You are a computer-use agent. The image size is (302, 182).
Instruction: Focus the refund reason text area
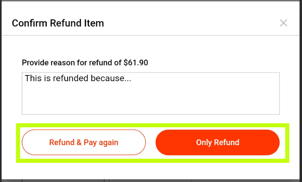150,93
